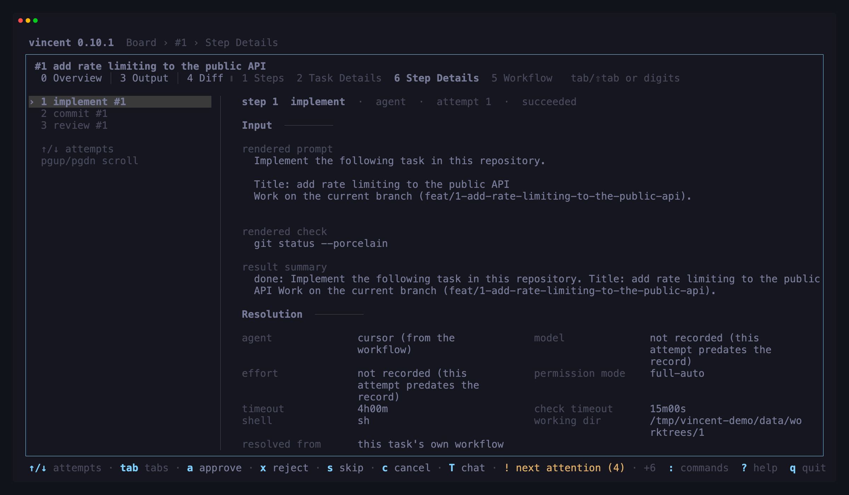Jump to next attention (4)
This screenshot has width=849, height=495.
tap(564, 468)
